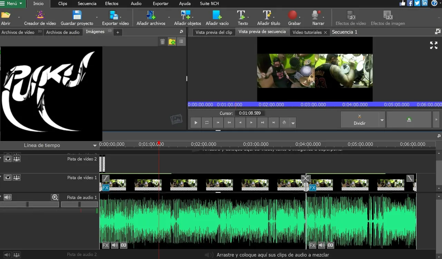Click the Añadir archivos icon
The image size is (442, 259).
[151, 15]
